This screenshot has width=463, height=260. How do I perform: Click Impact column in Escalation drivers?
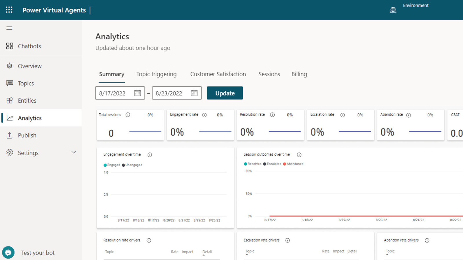[x=339, y=251]
